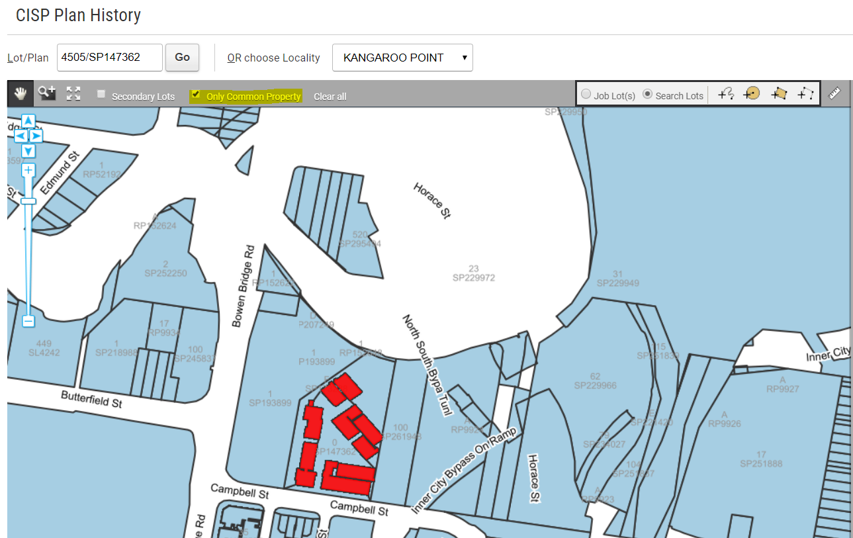The width and height of the screenshot is (853, 538).
Task: Select the Search Lots radio button
Action: (648, 95)
